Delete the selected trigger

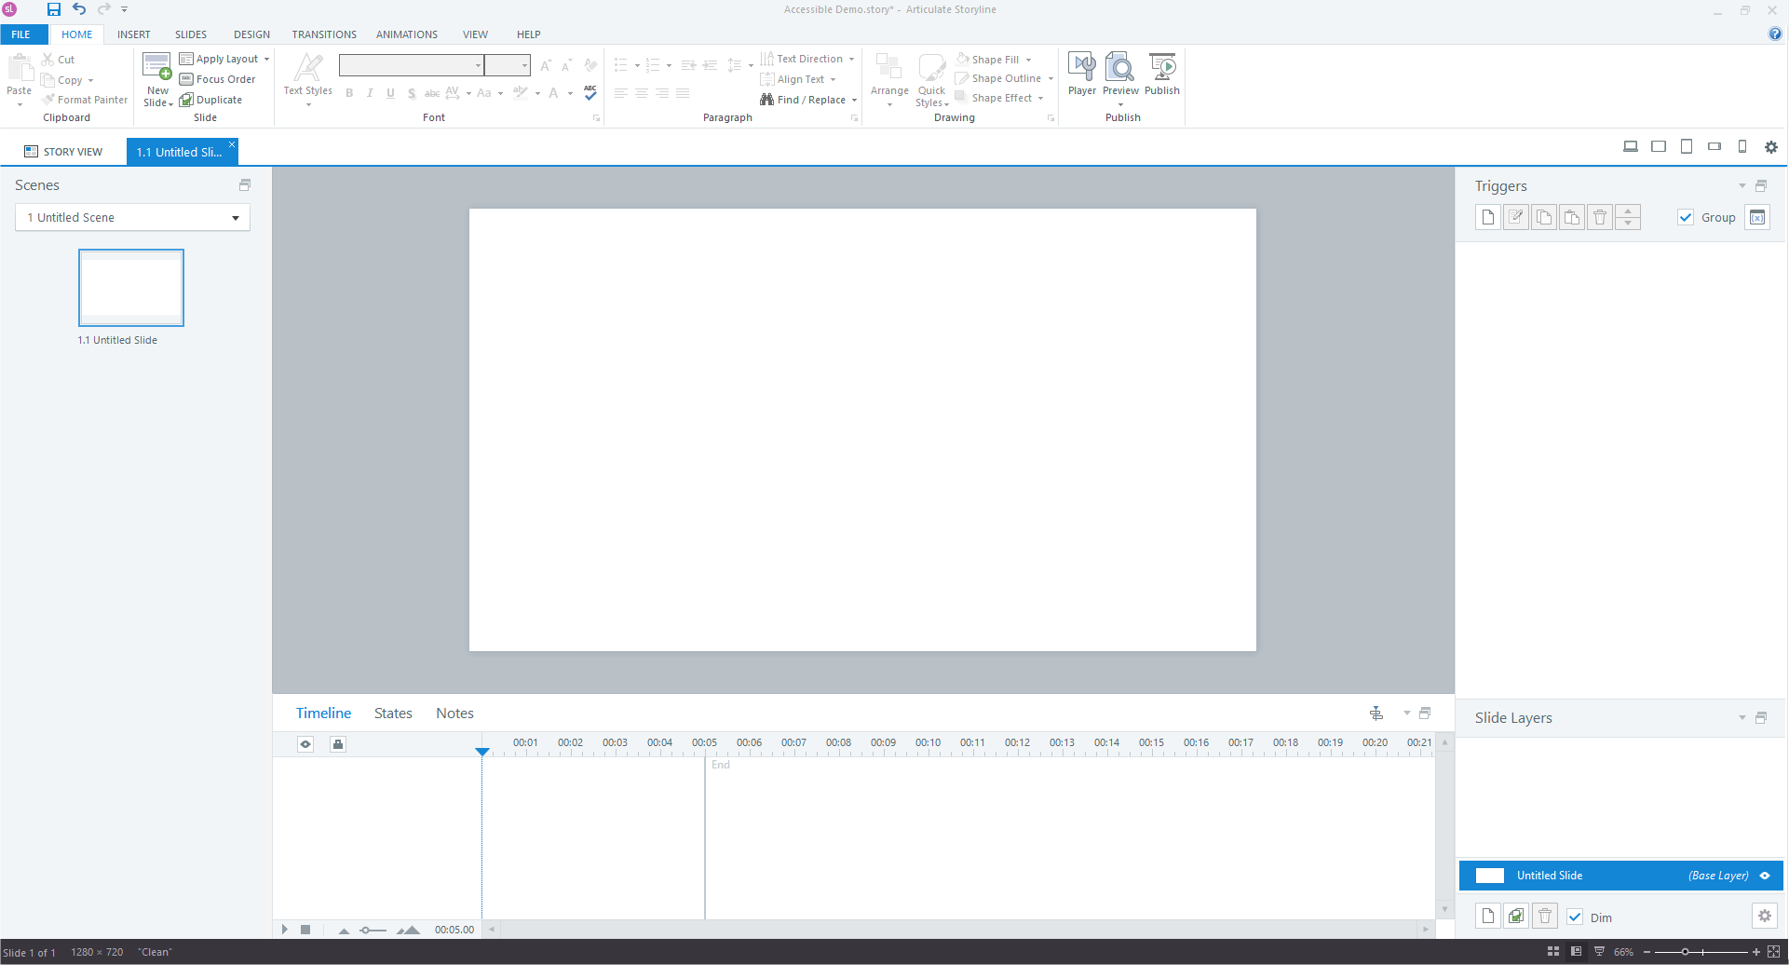(1600, 217)
